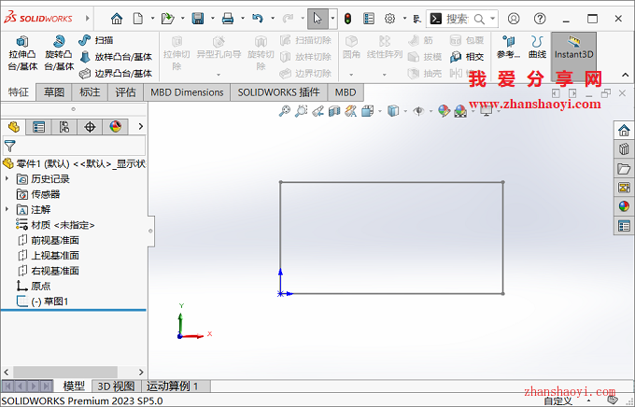Image resolution: width=635 pixels, height=407 pixels.
Task: Select Extruded Boss/Base (拉伸凸台/基体)
Action: tap(22, 53)
